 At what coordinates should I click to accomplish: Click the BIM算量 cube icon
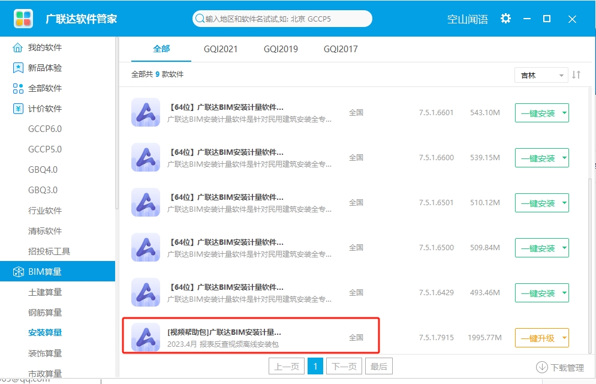18,271
